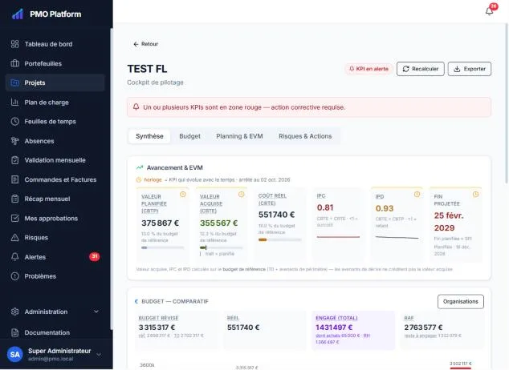Viewport: 509px width, 370px height.
Task: Click the Valeur Acquise progress bar
Action: 221,247
